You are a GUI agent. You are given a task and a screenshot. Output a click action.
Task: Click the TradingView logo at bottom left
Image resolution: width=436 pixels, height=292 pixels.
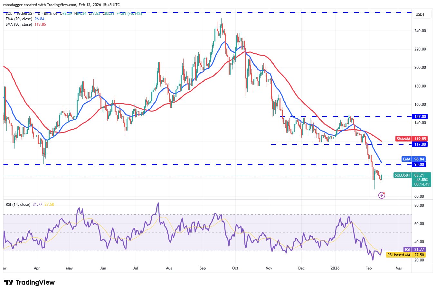(29, 282)
